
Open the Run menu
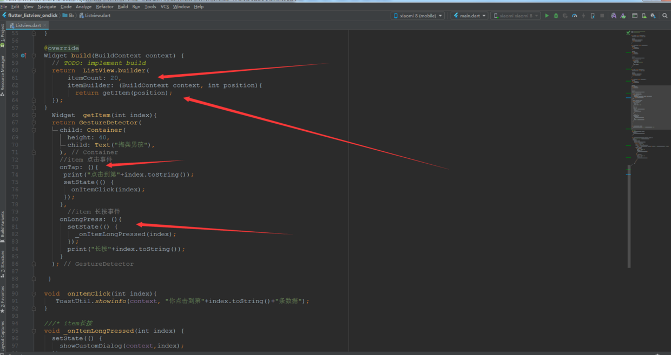click(x=136, y=6)
